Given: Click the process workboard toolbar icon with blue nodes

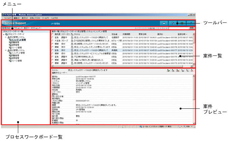Looking at the screenshot, I should click(x=173, y=23).
